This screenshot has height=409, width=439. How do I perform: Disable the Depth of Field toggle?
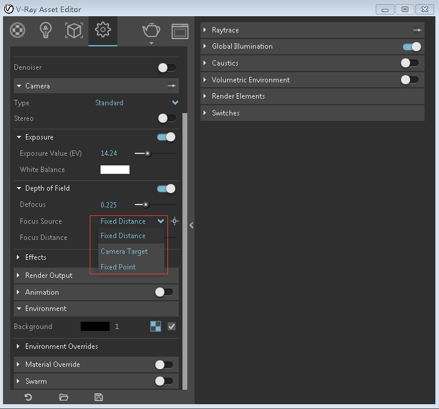(166, 188)
